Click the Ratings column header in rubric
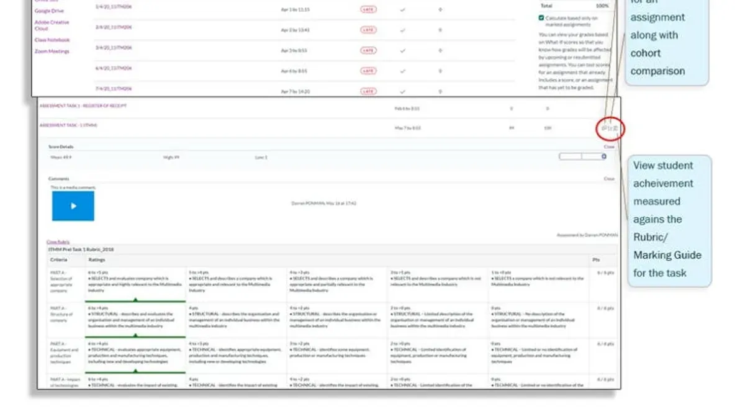This screenshot has height=419, width=745. pyautogui.click(x=97, y=259)
